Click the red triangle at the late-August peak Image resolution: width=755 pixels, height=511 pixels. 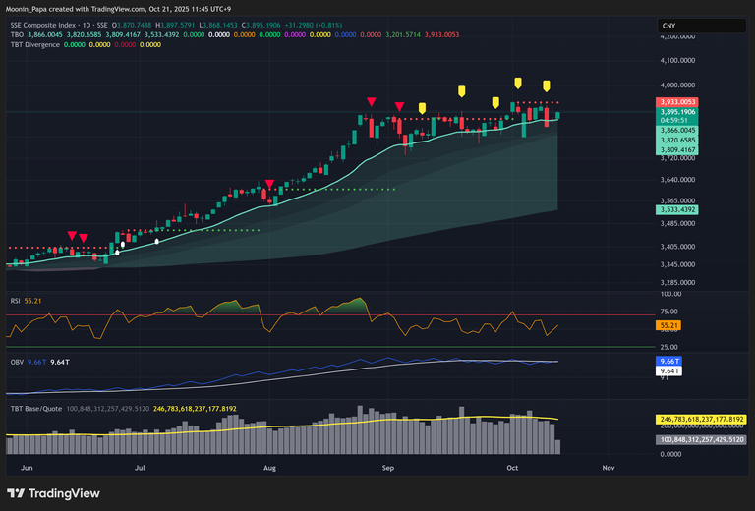coord(371,101)
